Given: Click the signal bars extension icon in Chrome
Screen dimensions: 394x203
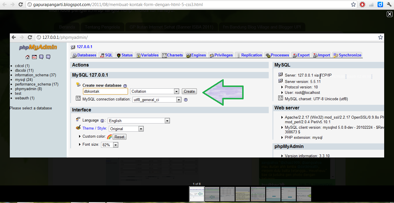Looking at the screenshot, I should (x=371, y=5).
